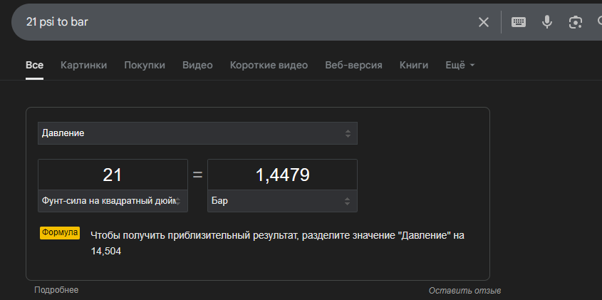The image size is (602, 300).
Task: Go to Видео tab
Action: pyautogui.click(x=197, y=66)
